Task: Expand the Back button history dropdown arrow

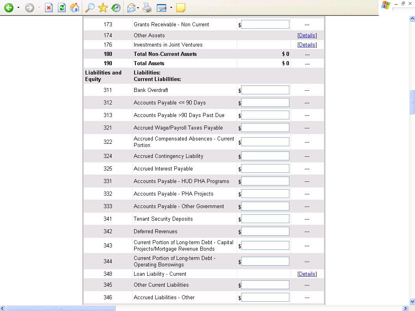Action: (x=18, y=8)
